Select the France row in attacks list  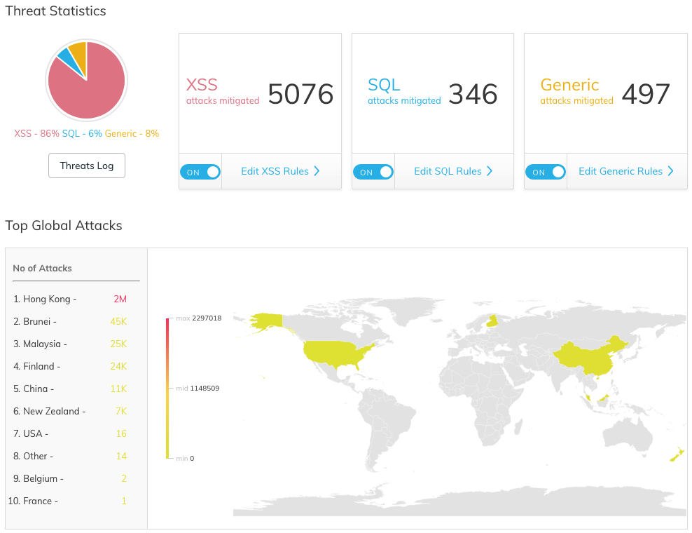click(x=68, y=501)
